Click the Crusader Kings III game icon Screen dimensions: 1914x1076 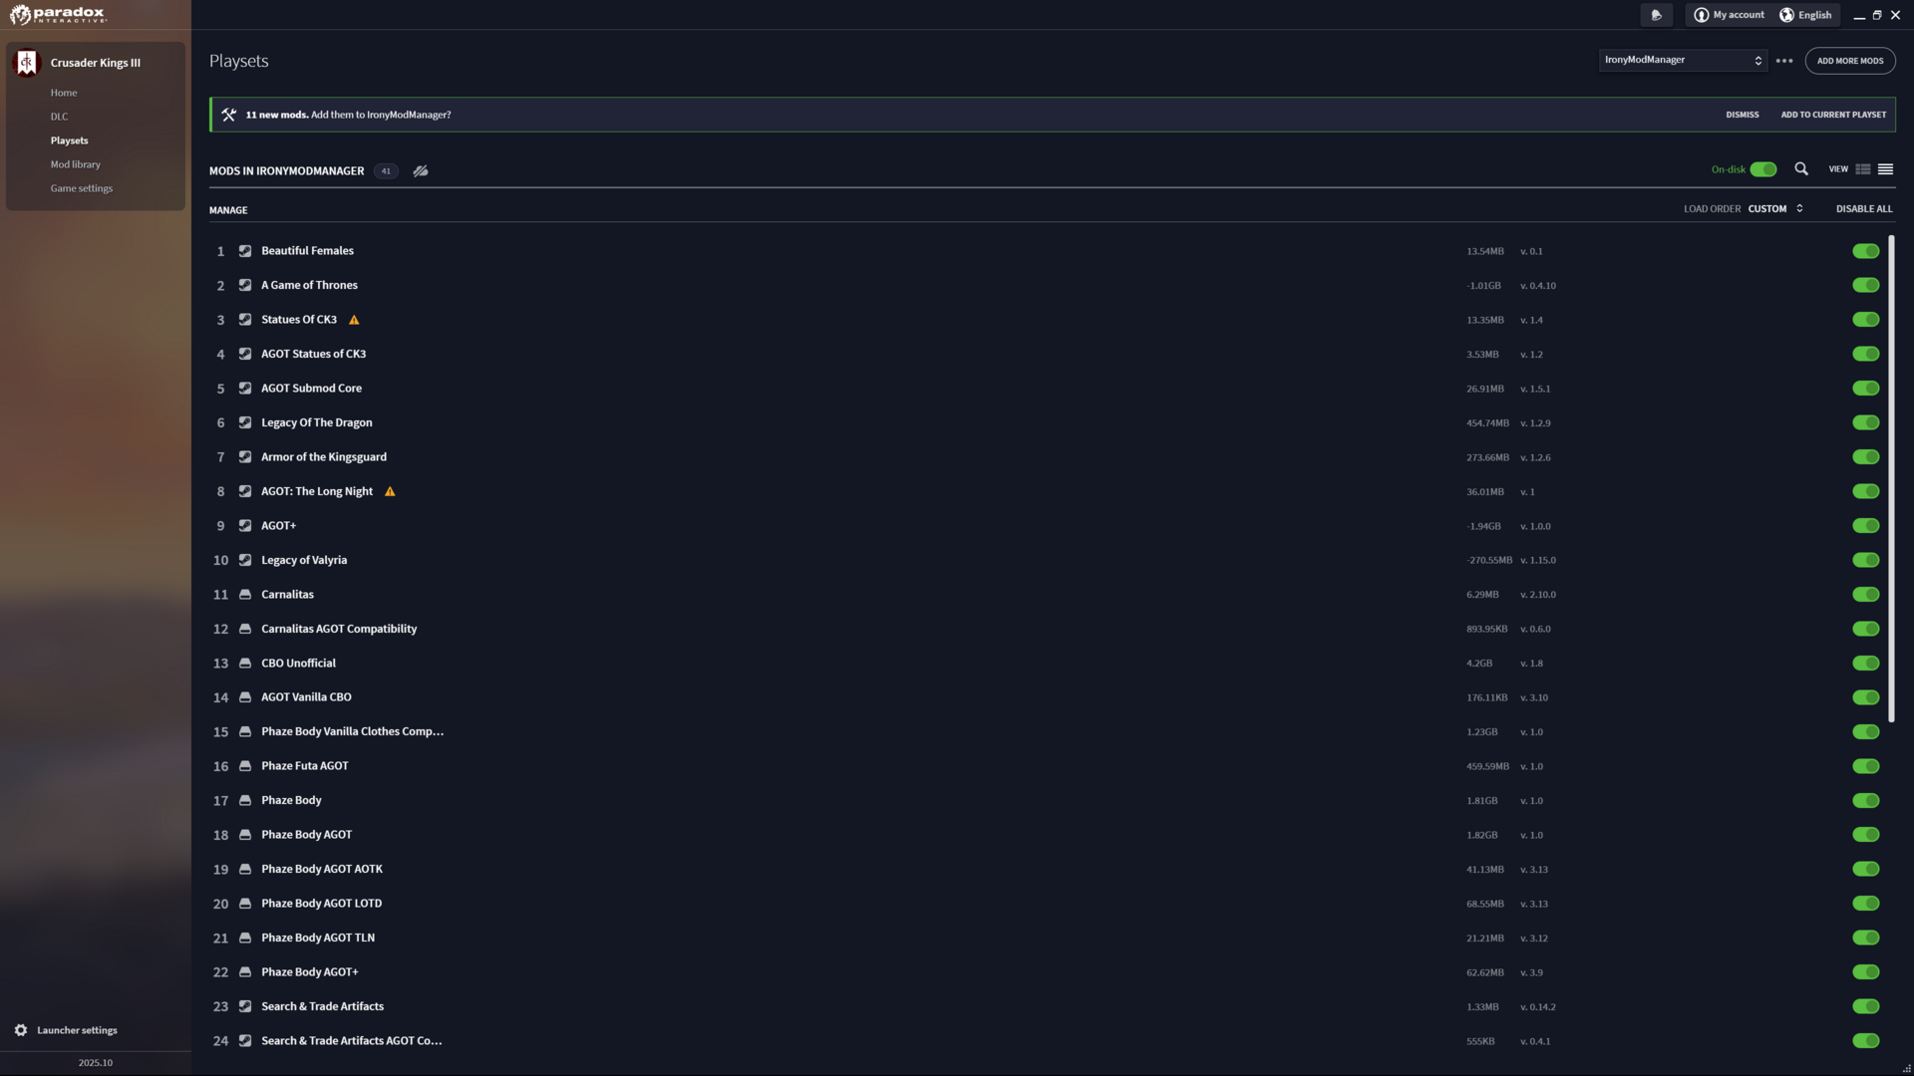pyautogui.click(x=27, y=63)
